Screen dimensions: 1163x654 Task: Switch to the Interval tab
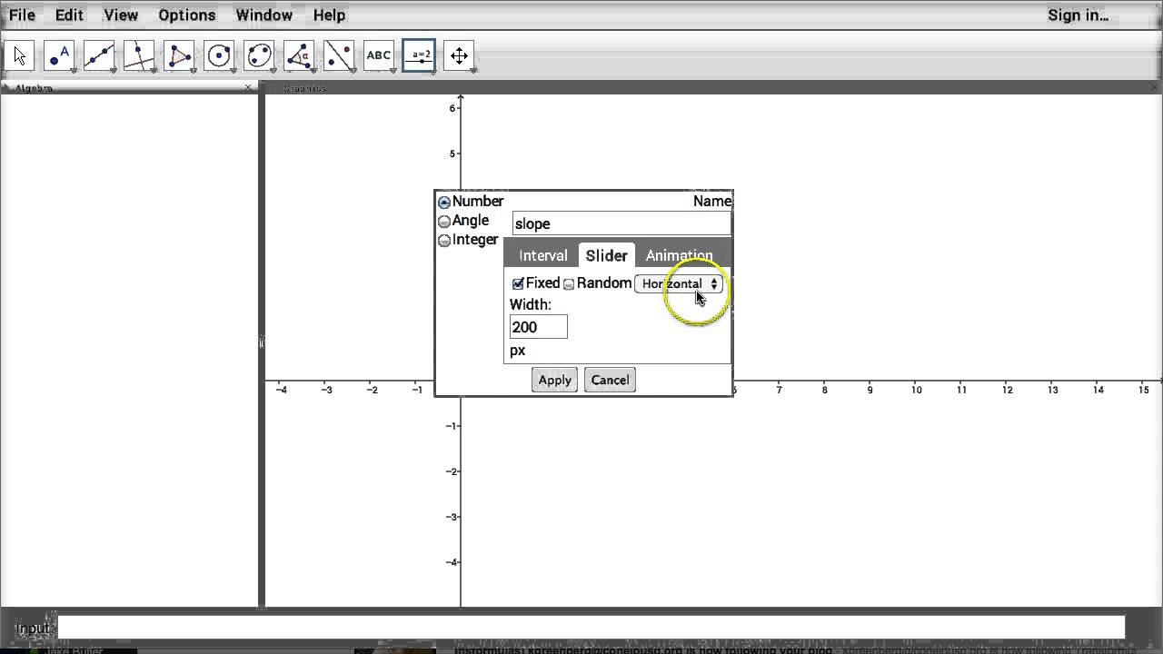542,255
